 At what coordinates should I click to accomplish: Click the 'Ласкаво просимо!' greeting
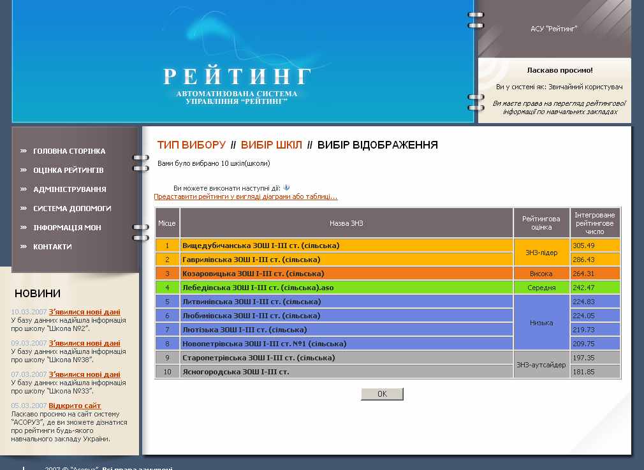pyautogui.click(x=559, y=70)
